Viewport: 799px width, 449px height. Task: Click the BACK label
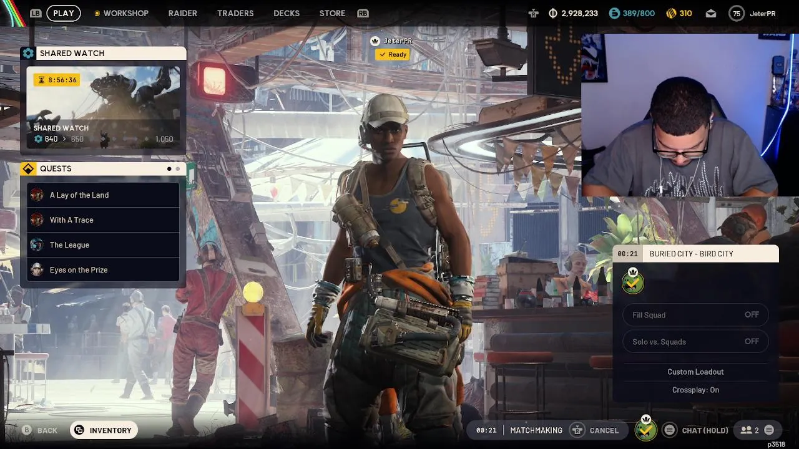coord(47,430)
